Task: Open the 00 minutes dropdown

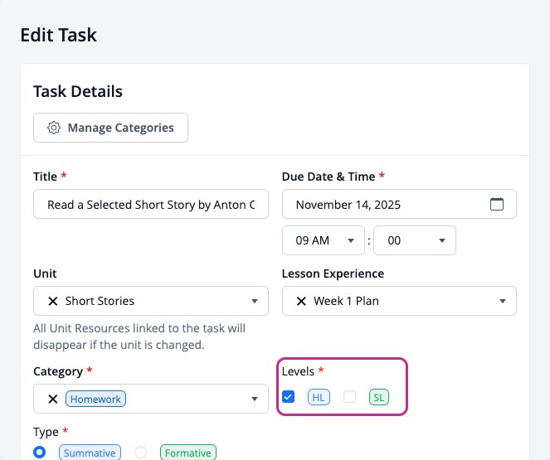Action: click(x=415, y=240)
